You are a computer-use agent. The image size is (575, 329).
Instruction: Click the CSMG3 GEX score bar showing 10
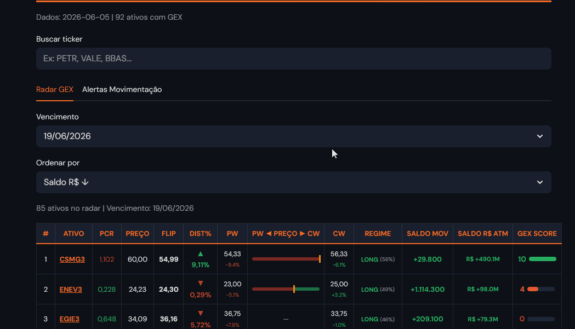(x=543, y=259)
